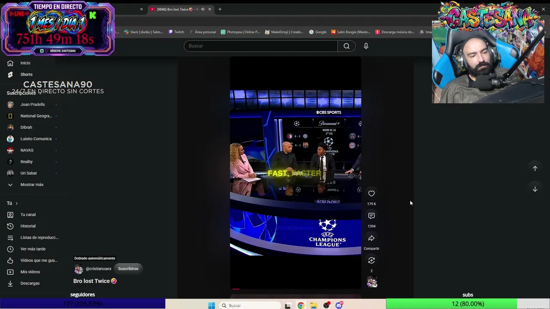The image size is (550, 309).
Task: Click the Doblado automáticamente label
Action: [x=95, y=258]
